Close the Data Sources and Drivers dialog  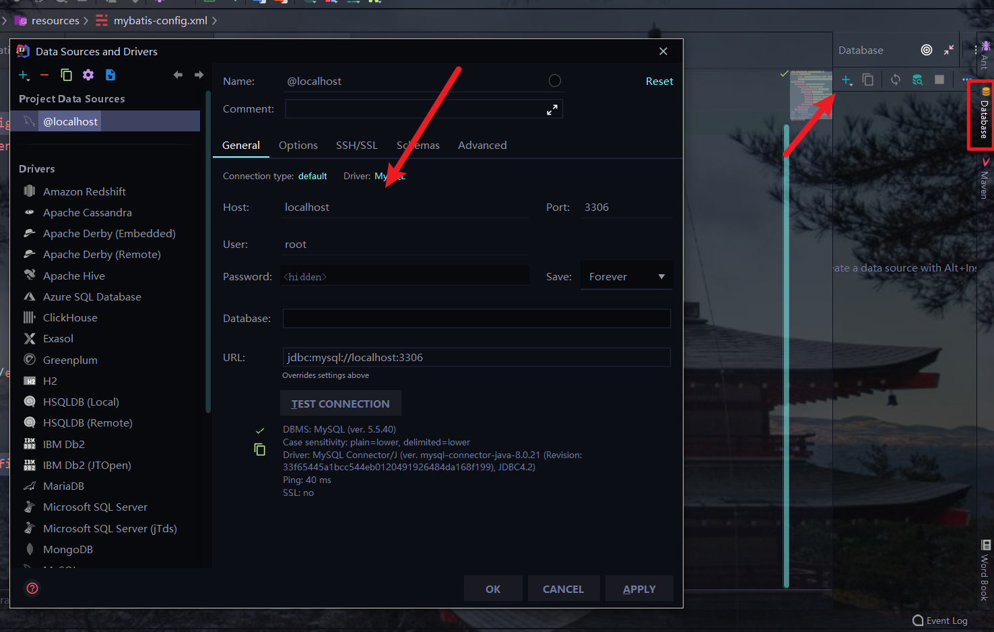click(x=663, y=51)
